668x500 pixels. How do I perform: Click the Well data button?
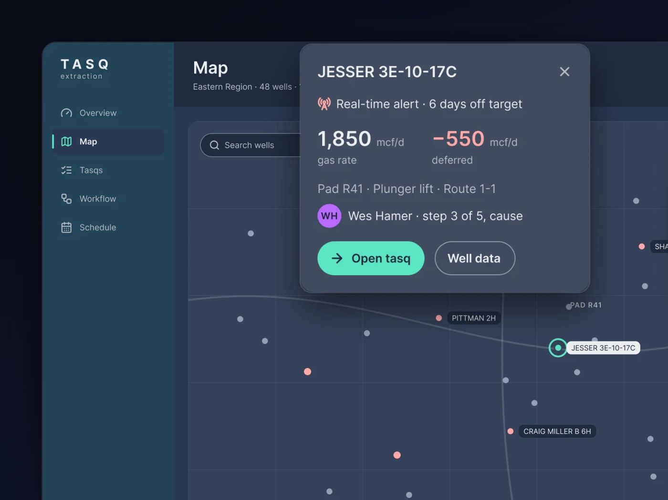[475, 258]
